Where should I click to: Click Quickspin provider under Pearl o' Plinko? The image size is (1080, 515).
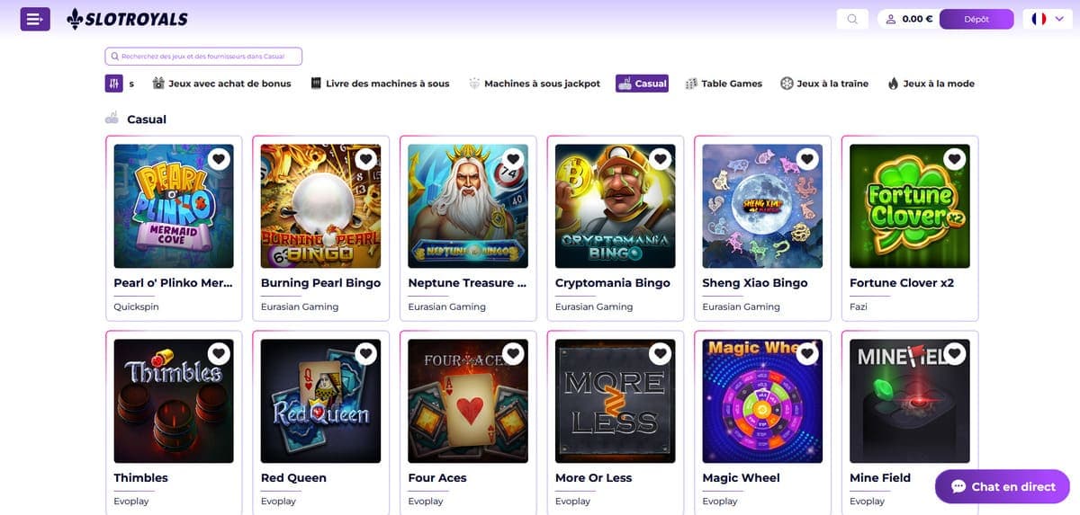pos(135,306)
